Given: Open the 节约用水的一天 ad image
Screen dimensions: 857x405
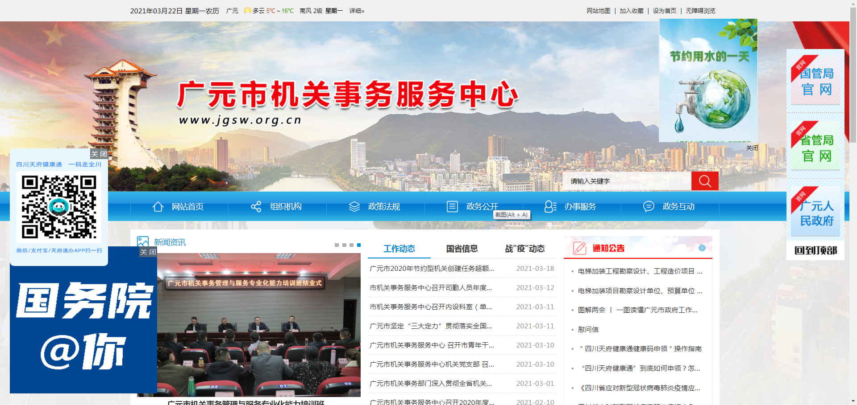Looking at the screenshot, I should tap(708, 81).
